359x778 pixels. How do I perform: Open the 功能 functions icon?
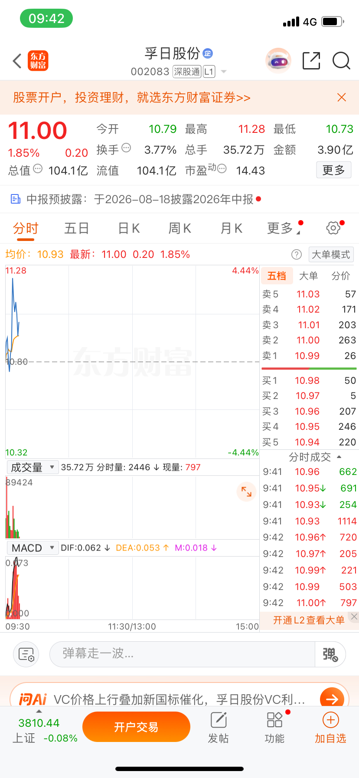[x=274, y=727]
